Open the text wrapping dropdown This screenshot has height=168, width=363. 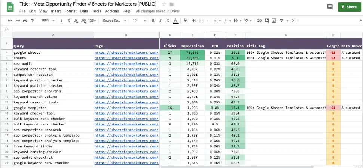click(238, 21)
